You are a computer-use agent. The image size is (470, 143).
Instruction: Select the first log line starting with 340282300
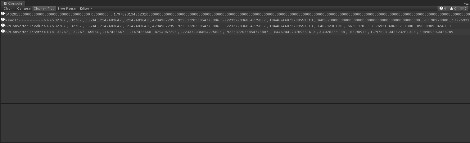[x=235, y=14]
